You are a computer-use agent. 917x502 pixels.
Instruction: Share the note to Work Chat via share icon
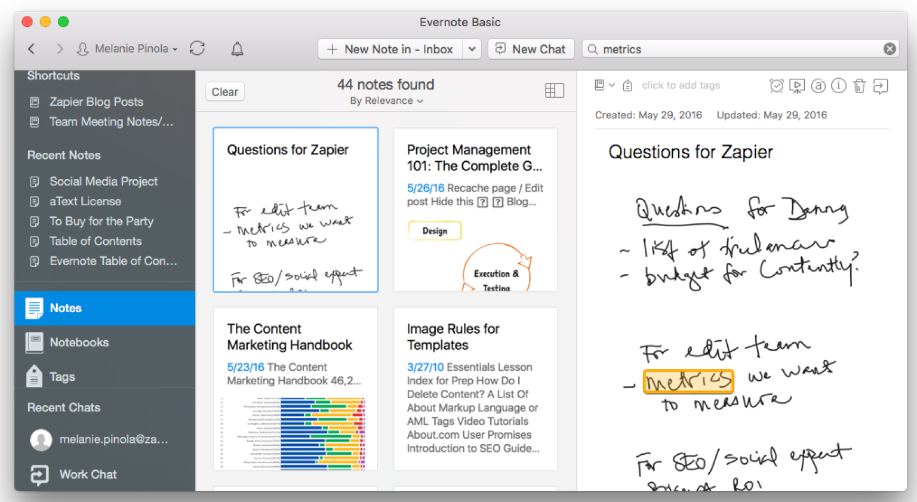point(881,85)
